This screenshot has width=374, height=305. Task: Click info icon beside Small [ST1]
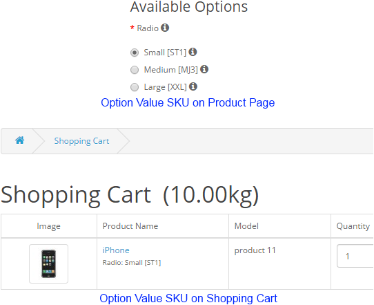coord(193,52)
